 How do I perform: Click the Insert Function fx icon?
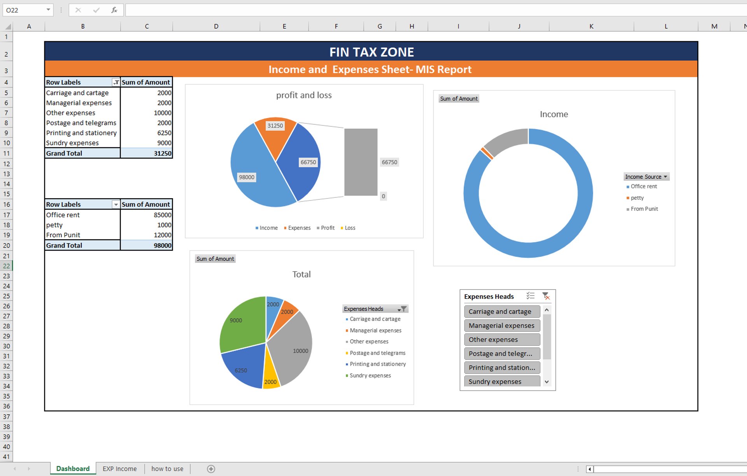pos(114,10)
